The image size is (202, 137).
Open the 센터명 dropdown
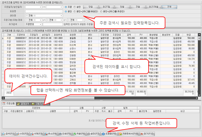61,16
